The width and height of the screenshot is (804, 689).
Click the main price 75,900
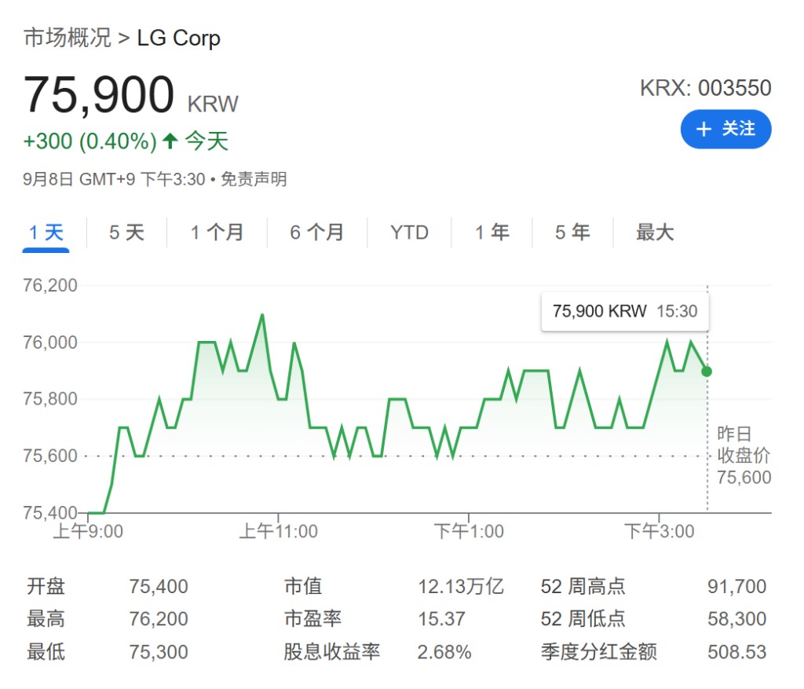pyautogui.click(x=99, y=95)
